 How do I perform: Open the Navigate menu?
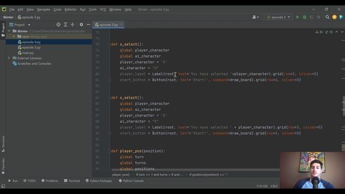(43, 10)
